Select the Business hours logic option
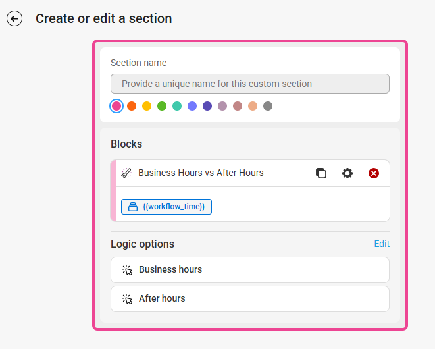 click(250, 270)
